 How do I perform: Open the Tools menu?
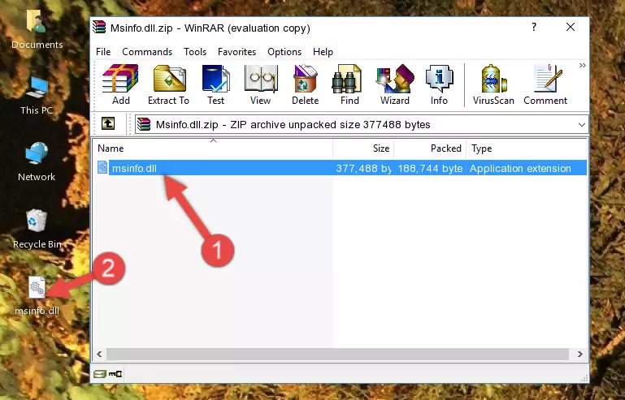[195, 52]
